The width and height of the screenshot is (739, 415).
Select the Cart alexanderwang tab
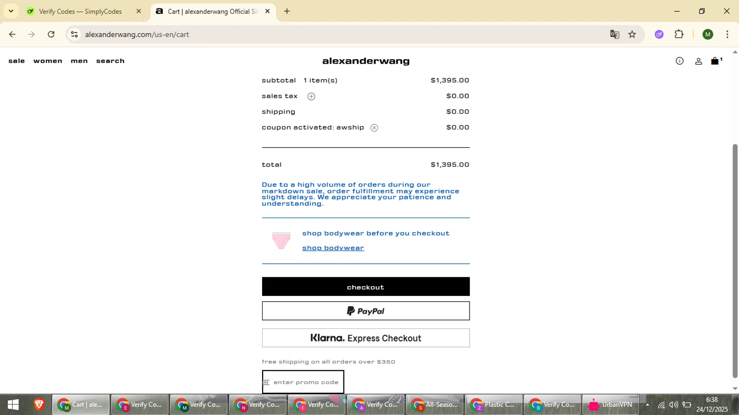click(x=212, y=11)
